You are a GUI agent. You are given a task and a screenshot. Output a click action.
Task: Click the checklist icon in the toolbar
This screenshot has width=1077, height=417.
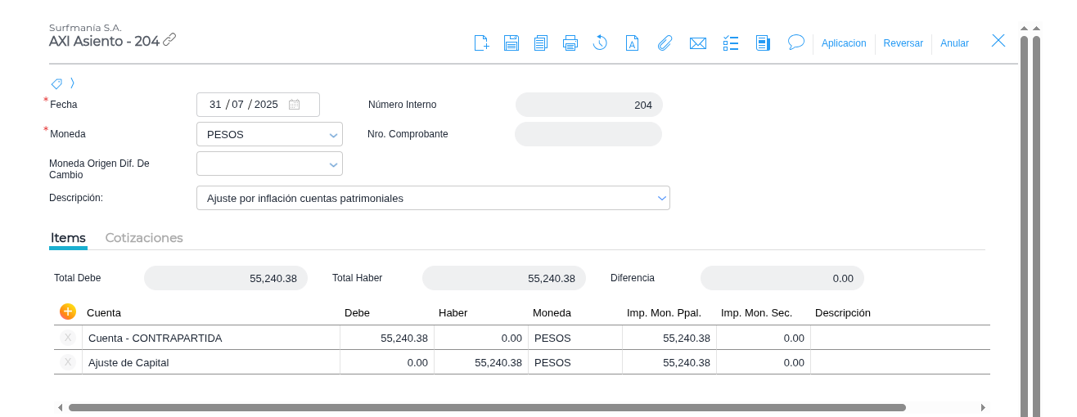pyautogui.click(x=731, y=43)
